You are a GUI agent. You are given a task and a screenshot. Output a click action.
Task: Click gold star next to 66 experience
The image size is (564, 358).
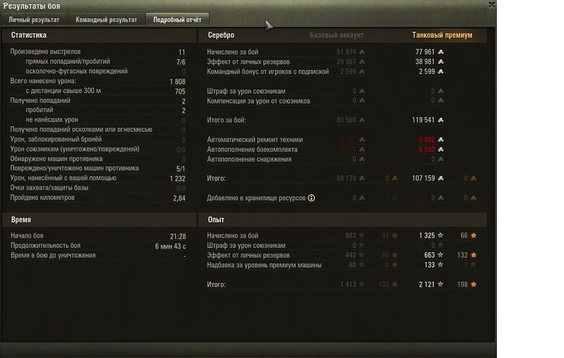474,235
